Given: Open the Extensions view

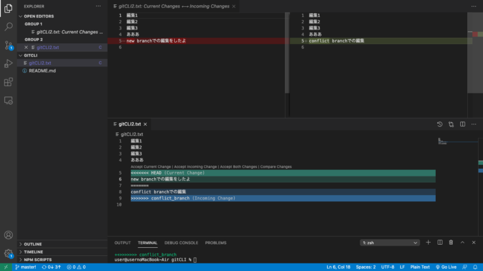Looking at the screenshot, I should coord(8,82).
